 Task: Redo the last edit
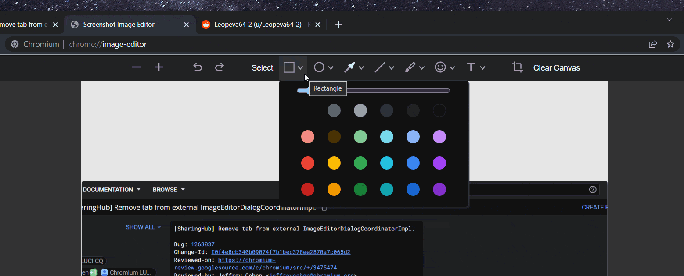(220, 67)
